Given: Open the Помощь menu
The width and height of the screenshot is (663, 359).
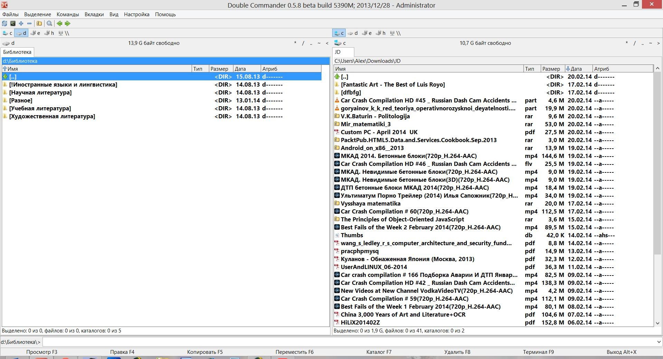Looking at the screenshot, I should coord(165,14).
